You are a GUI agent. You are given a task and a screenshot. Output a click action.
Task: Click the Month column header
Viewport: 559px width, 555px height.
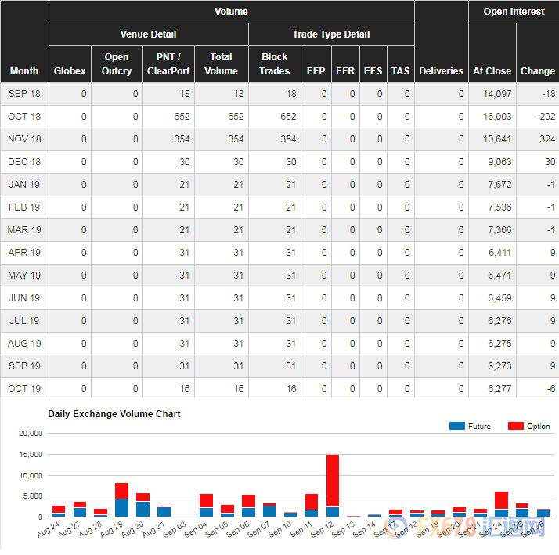[24, 71]
